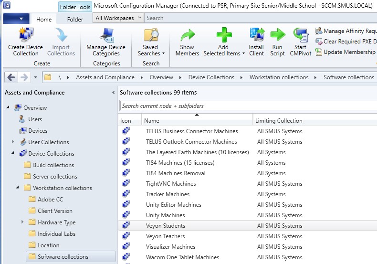Go back with the navigation arrow

(x=11, y=77)
